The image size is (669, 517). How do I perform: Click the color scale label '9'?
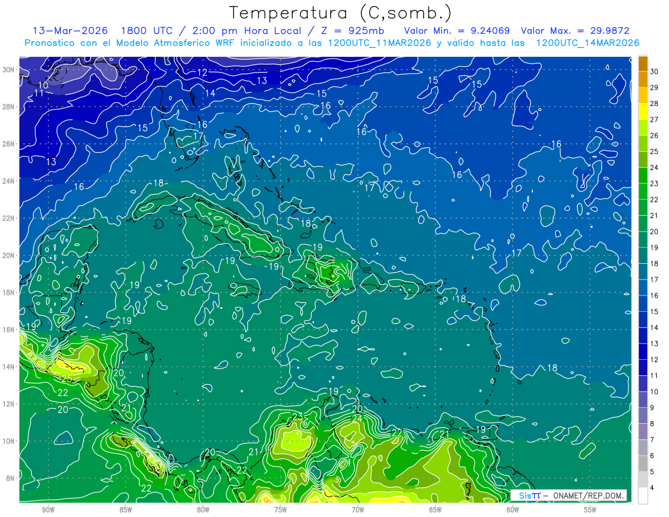point(652,408)
